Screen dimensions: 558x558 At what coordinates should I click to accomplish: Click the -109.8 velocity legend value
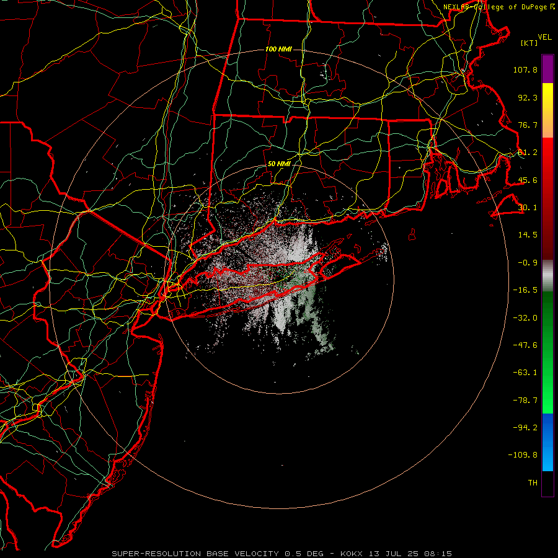point(523,455)
